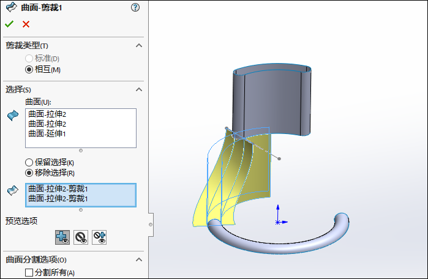Click the panel splitter collapse handle

coord(151,225)
